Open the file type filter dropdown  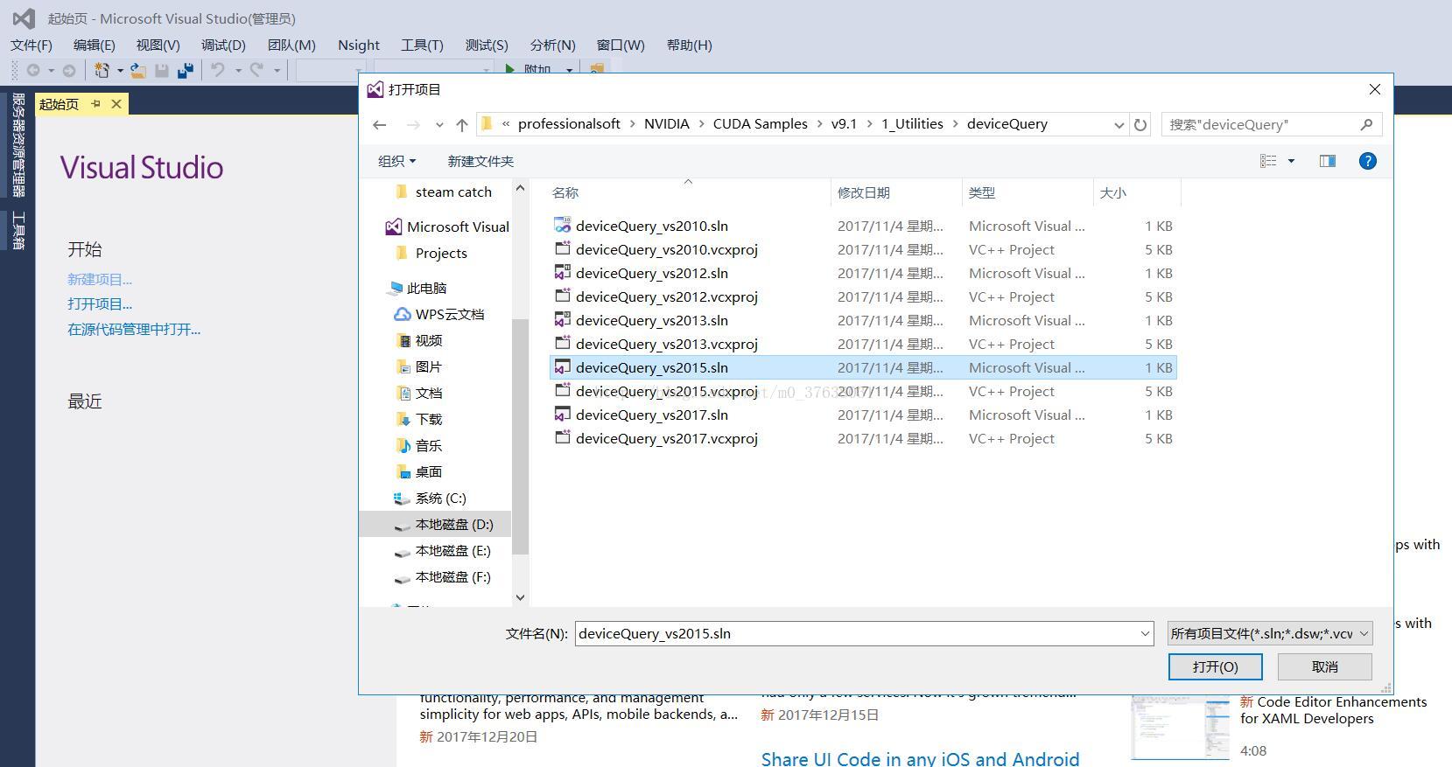(x=1270, y=633)
